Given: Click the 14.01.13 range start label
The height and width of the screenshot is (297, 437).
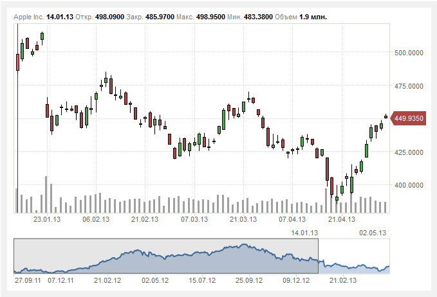Looking at the screenshot, I should pos(304,233).
